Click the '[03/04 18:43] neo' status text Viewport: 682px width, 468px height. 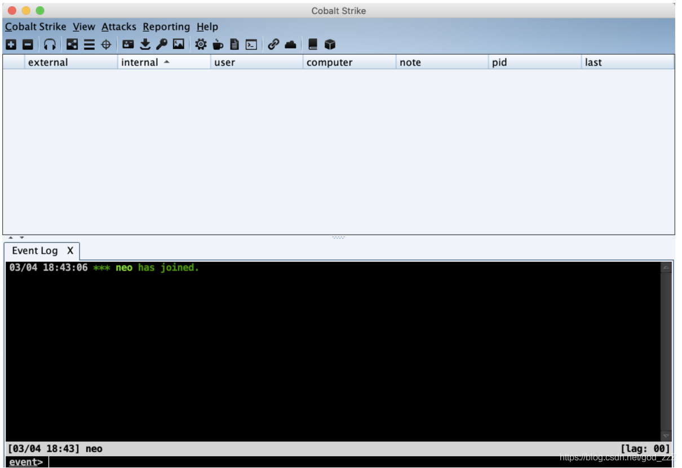[55, 449]
